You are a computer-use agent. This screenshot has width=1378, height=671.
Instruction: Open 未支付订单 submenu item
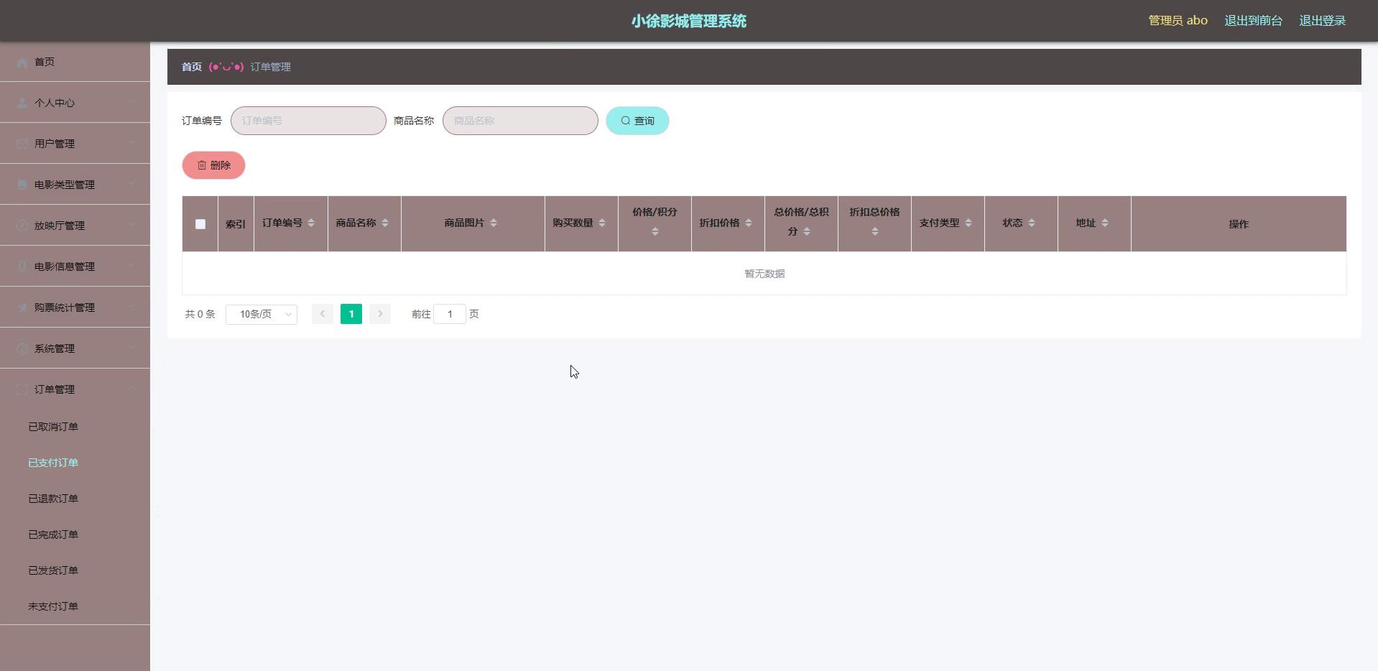[53, 606]
